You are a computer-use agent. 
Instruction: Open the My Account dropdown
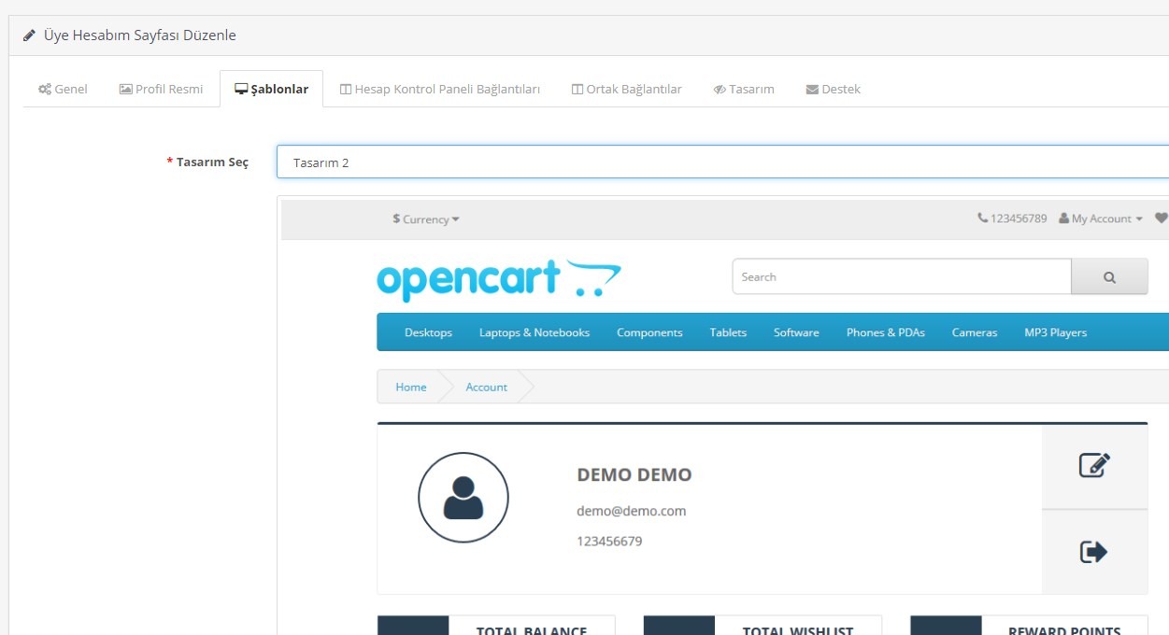click(1101, 219)
